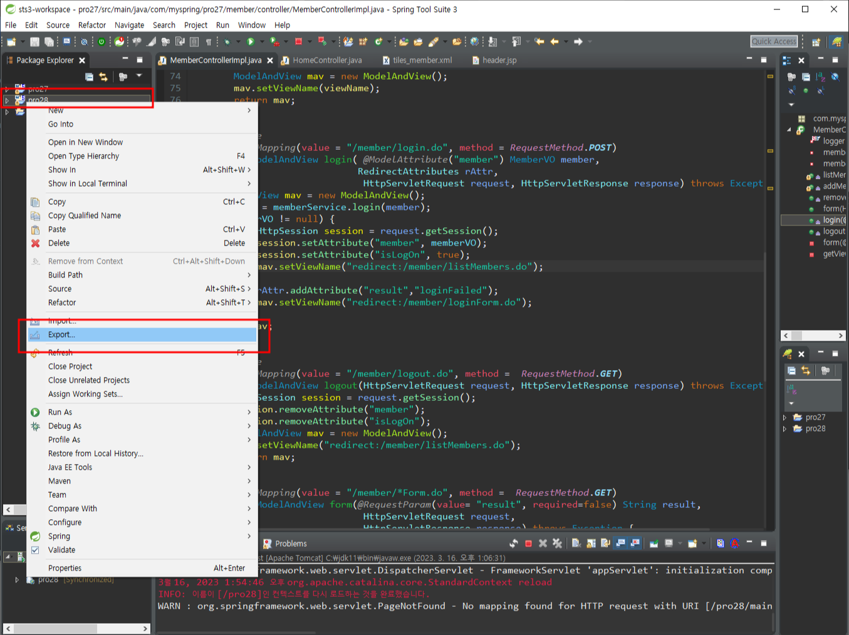Image resolution: width=849 pixels, height=635 pixels.
Task: Click the green Run button in toolbar
Action: 250,42
